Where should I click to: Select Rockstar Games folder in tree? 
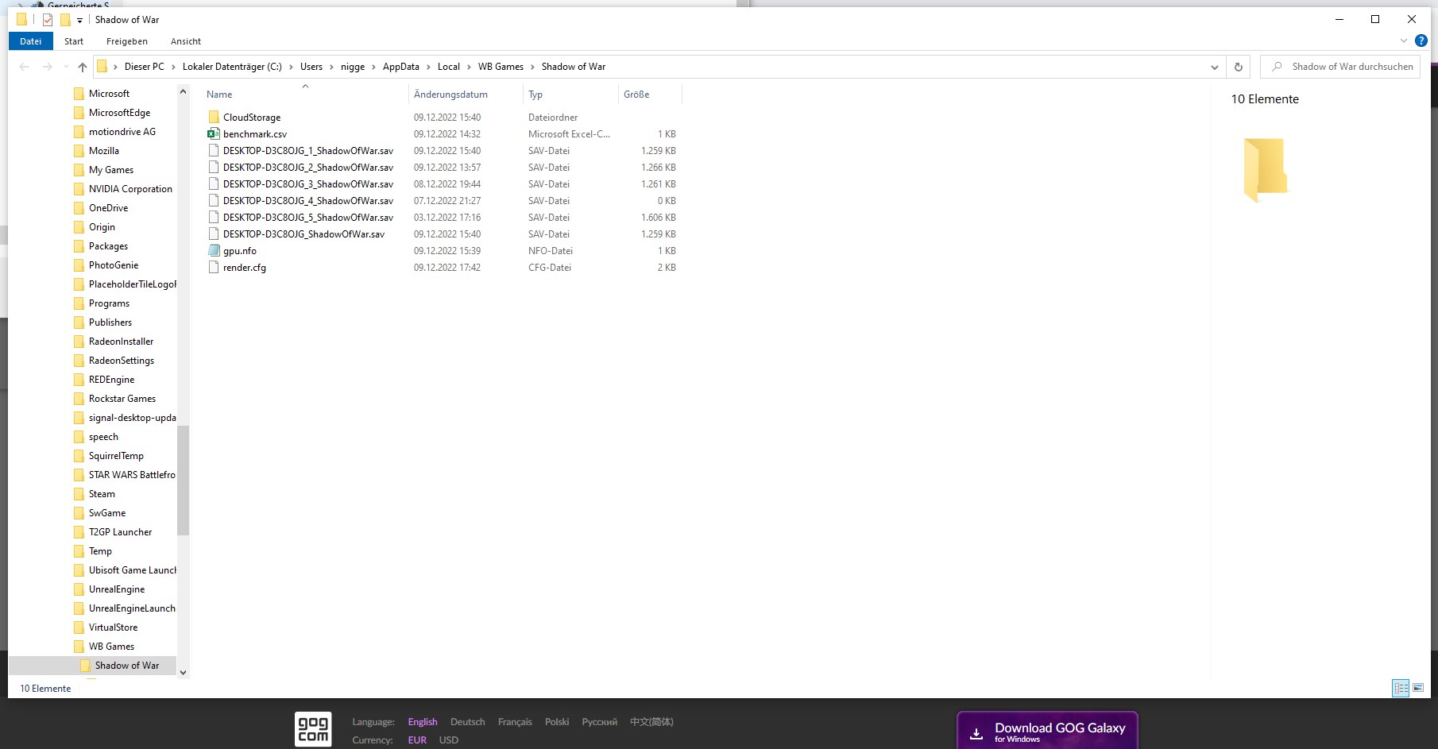[x=122, y=399]
